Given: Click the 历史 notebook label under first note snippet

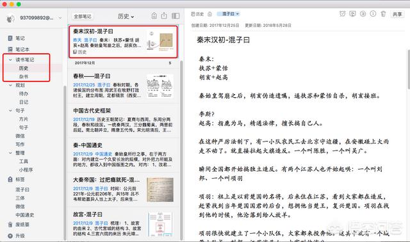Looking at the screenshot, I should [x=80, y=52].
